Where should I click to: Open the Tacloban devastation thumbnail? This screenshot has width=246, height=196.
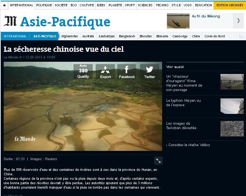point(232,129)
